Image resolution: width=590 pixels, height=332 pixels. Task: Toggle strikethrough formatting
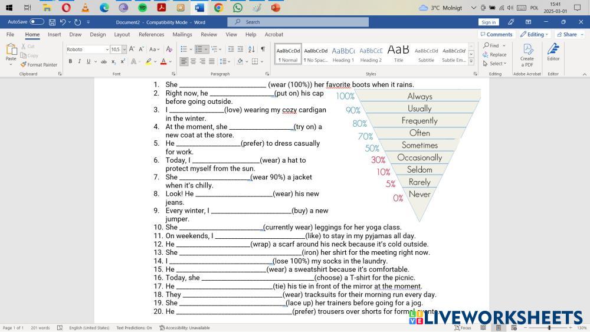104,61
